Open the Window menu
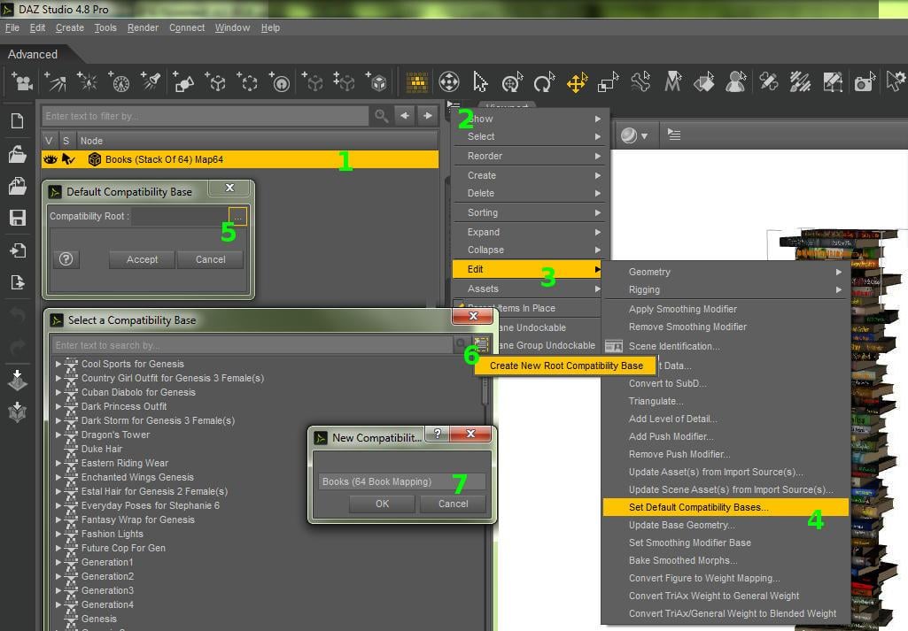Screen dimensions: 908x631 [x=232, y=27]
